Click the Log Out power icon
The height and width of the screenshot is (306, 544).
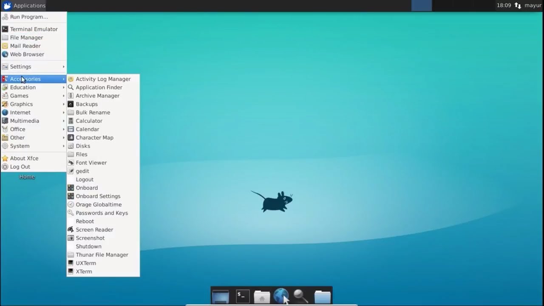pos(5,167)
